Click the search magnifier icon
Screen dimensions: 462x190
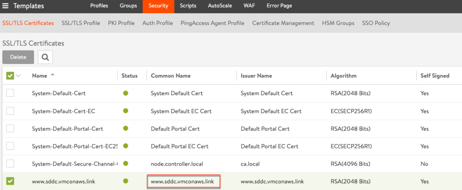pyautogui.click(x=45, y=57)
